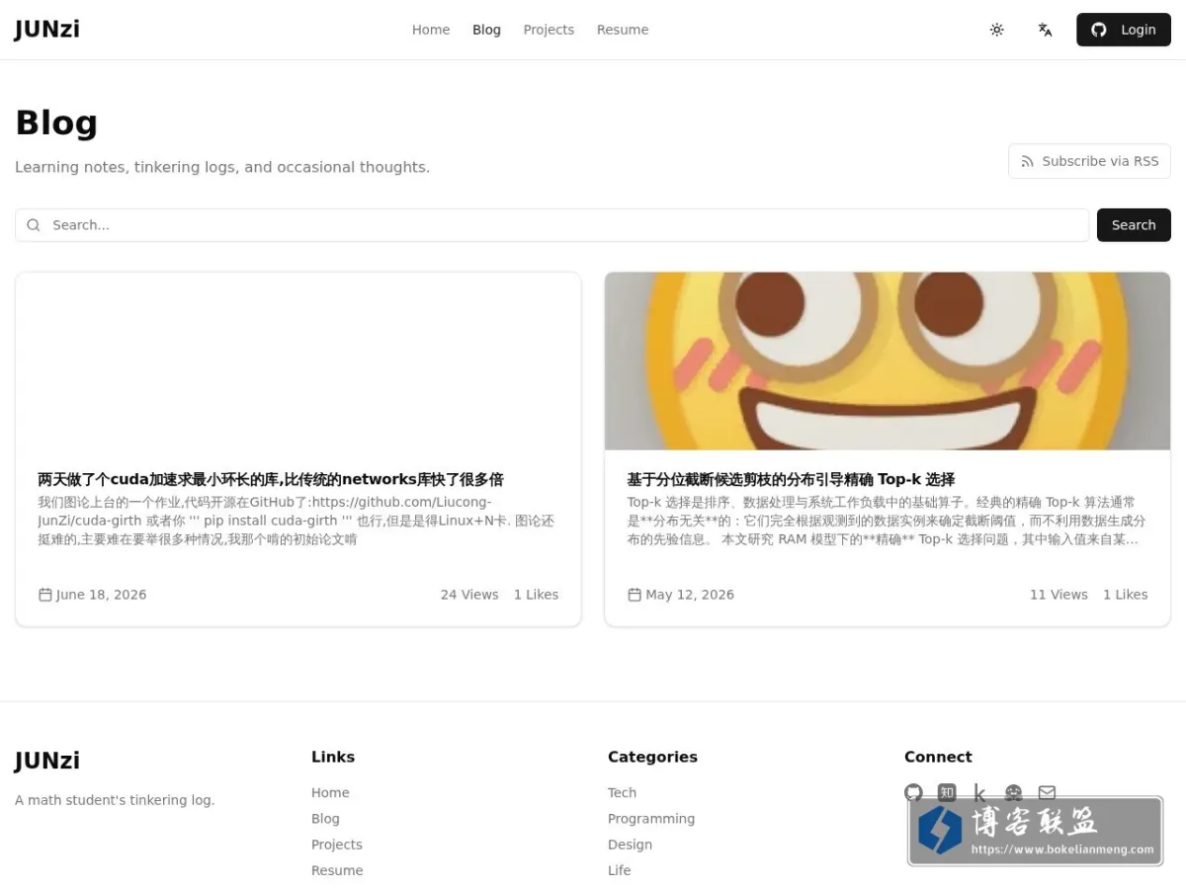Open the language translation switcher icon
The height and width of the screenshot is (889, 1186).
tap(1045, 30)
